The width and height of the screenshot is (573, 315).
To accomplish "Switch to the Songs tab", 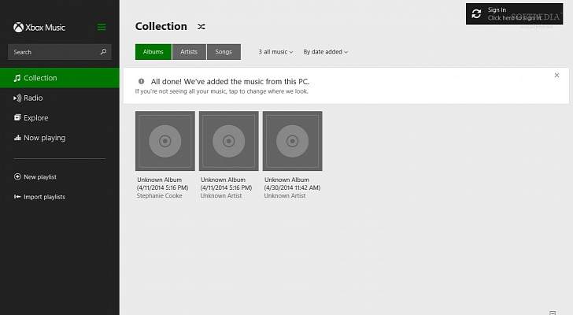I will (224, 52).
